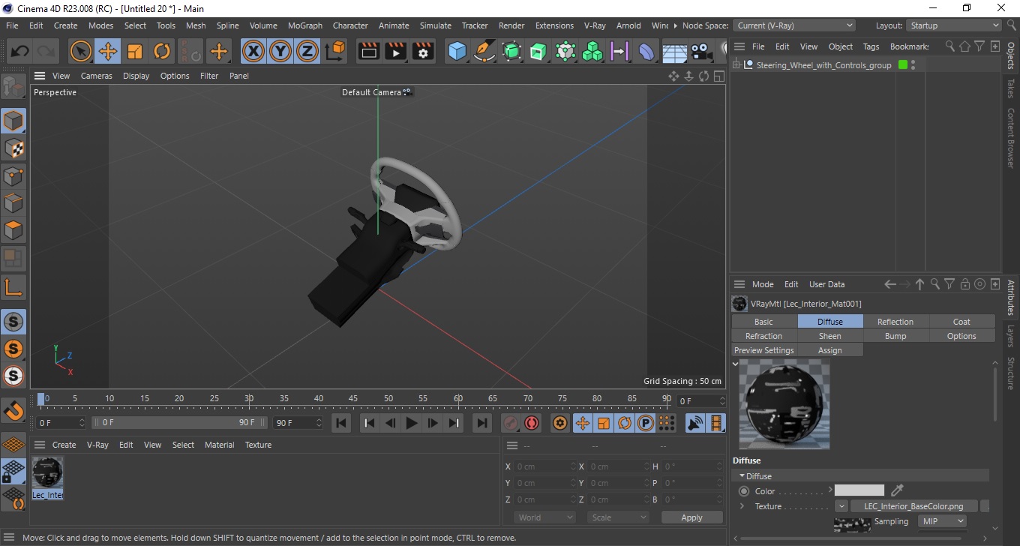The width and height of the screenshot is (1020, 546).
Task: Click the Undo arrow icon
Action: click(20, 52)
